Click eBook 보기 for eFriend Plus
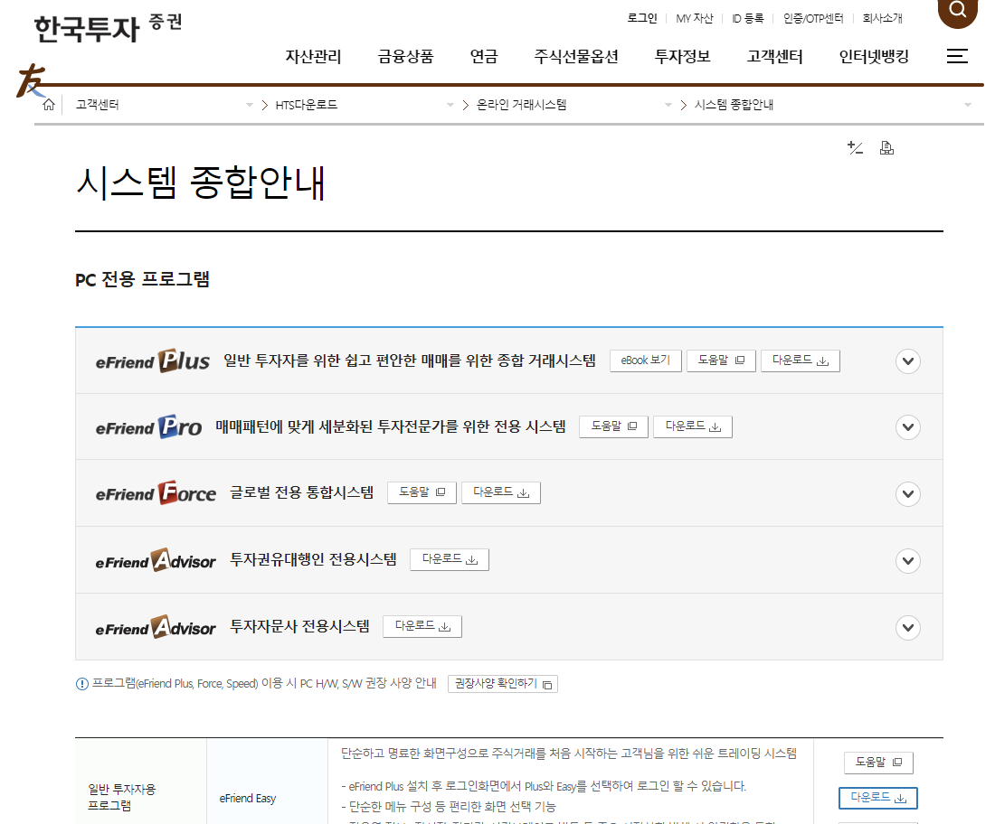The height and width of the screenshot is (824, 995). point(645,360)
